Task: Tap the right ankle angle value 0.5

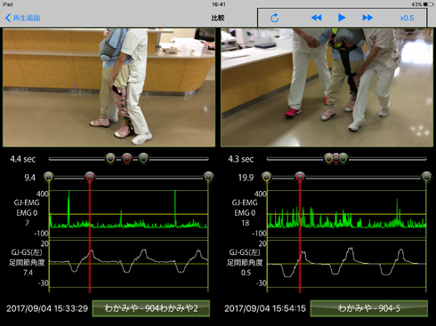Action: (x=246, y=273)
